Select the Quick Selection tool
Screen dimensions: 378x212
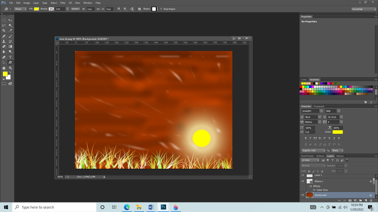(10, 25)
